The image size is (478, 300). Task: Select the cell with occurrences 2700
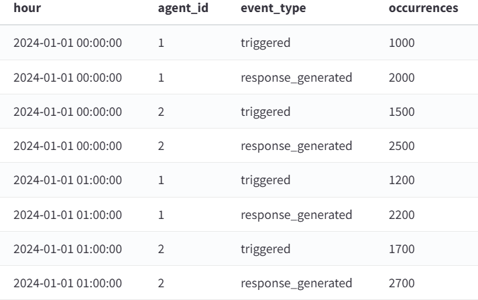402,283
